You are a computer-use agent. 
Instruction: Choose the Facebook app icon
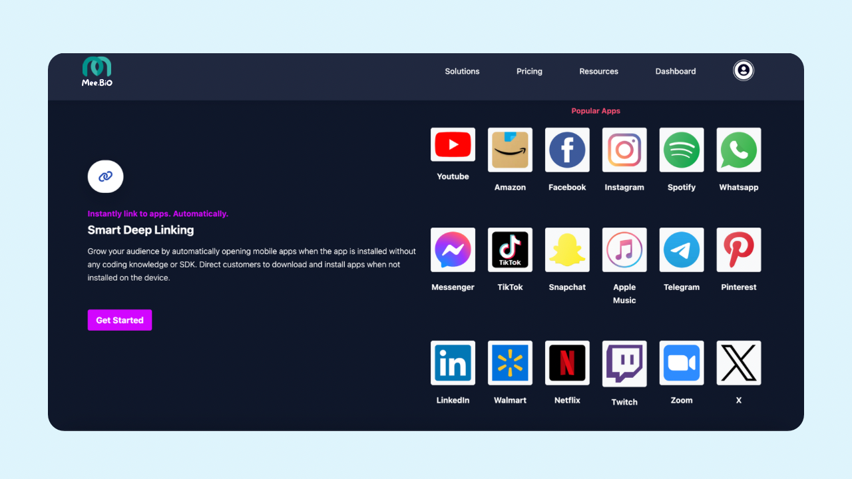pos(567,150)
